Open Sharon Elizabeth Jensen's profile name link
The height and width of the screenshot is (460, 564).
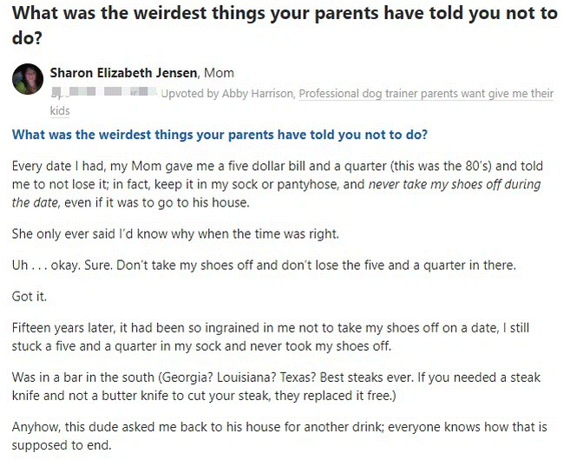[x=124, y=73]
